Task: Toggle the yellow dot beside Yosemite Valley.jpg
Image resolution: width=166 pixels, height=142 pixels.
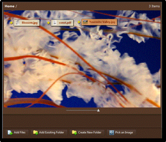Action: point(79,22)
